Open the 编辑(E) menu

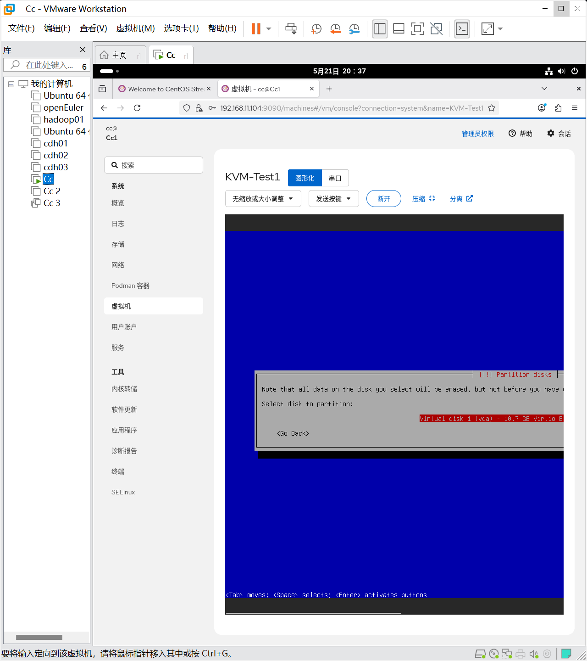click(57, 28)
